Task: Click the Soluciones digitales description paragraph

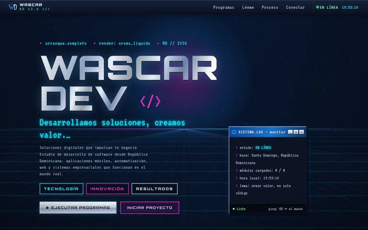Action: coord(93,161)
